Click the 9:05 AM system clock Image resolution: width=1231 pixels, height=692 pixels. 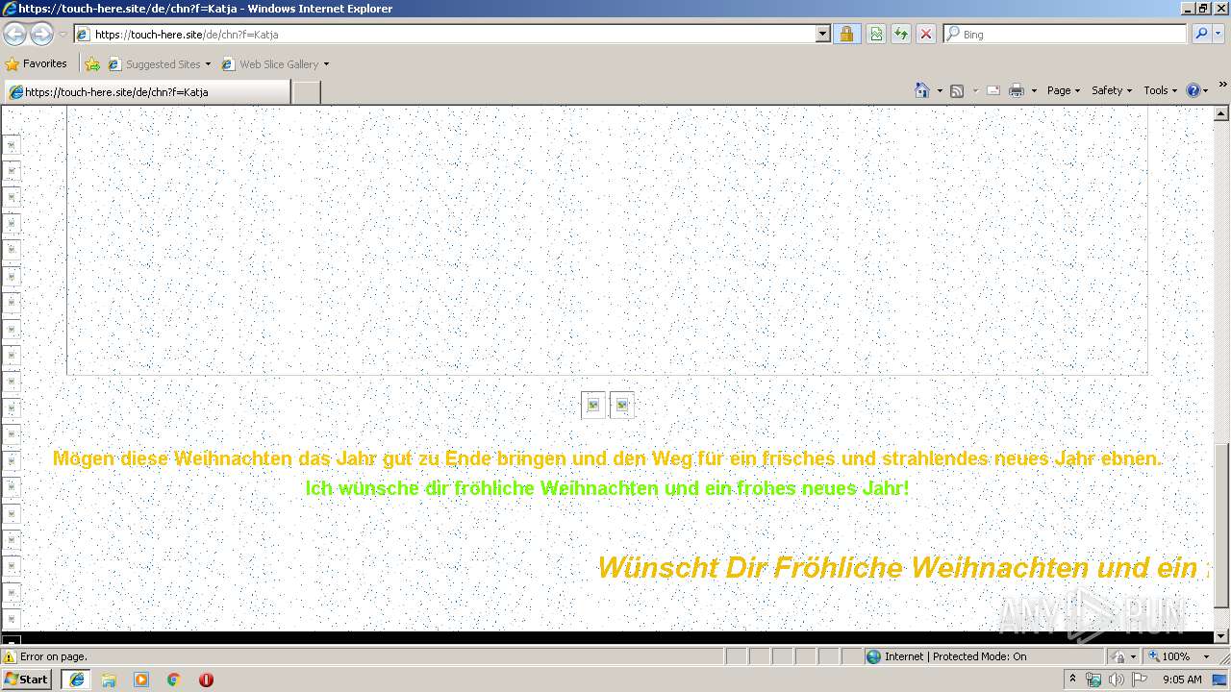(x=1182, y=680)
